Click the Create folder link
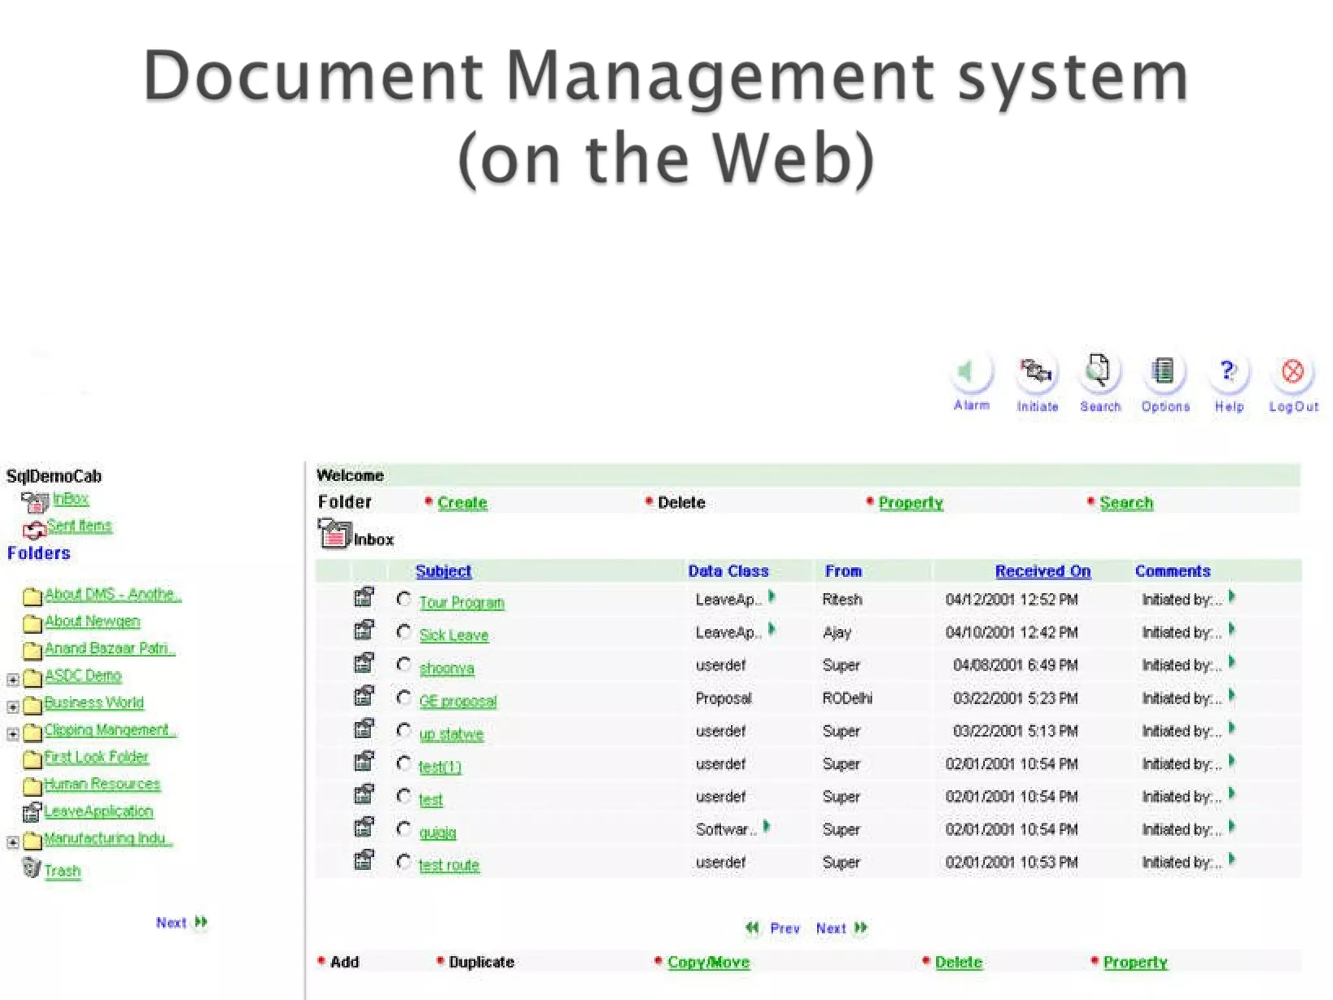The width and height of the screenshot is (1333, 1000). (462, 503)
